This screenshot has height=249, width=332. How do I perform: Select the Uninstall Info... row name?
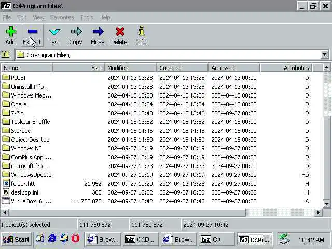(31, 87)
